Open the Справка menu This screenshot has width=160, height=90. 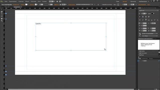pos(44,1)
